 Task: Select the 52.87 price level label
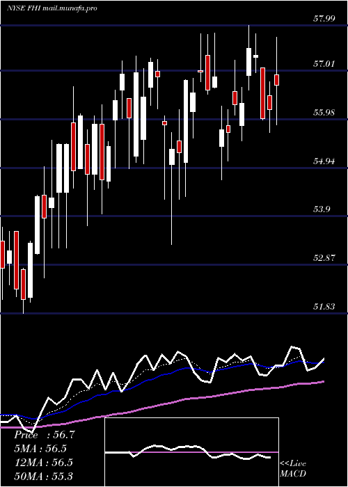click(x=324, y=258)
